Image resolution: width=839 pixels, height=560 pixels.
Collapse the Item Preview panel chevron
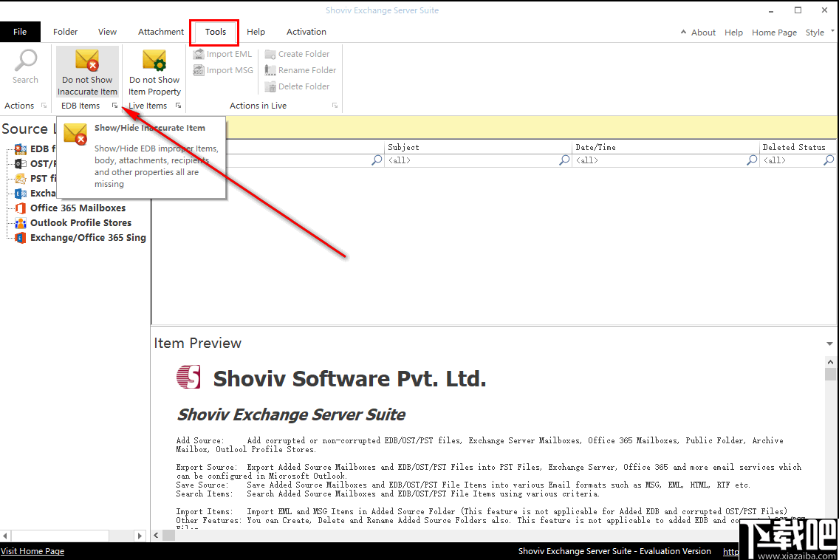(x=829, y=343)
